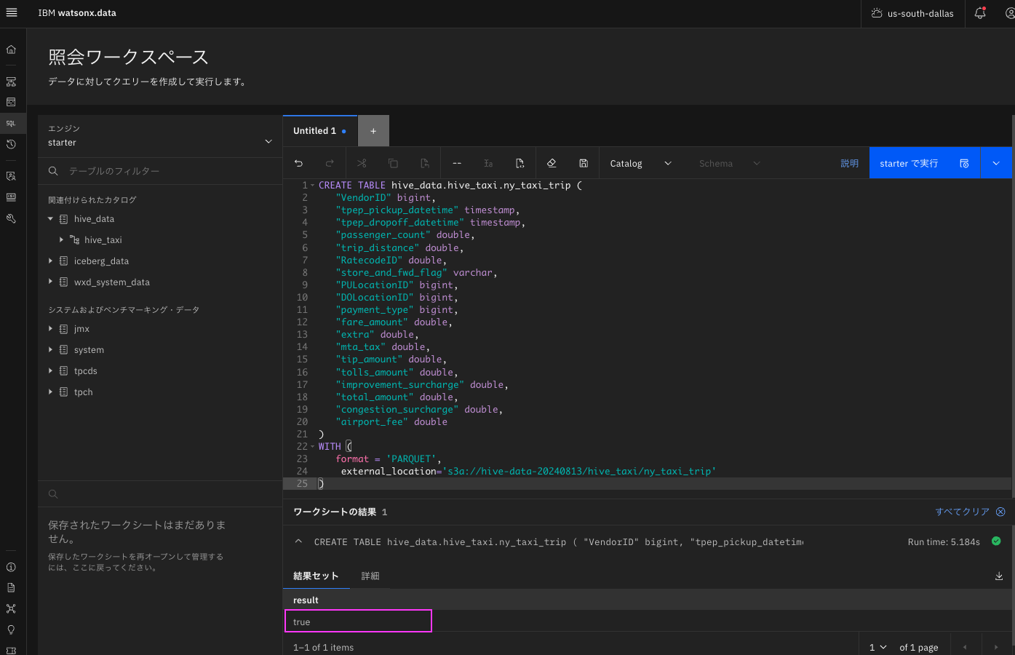
Task: Open Infrastructure manager icon in sidebar
Action: [11, 82]
